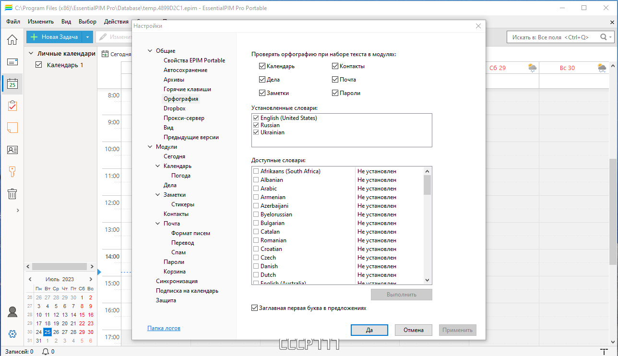
Task: Open the Trash module in sidebar
Action: pos(12,194)
